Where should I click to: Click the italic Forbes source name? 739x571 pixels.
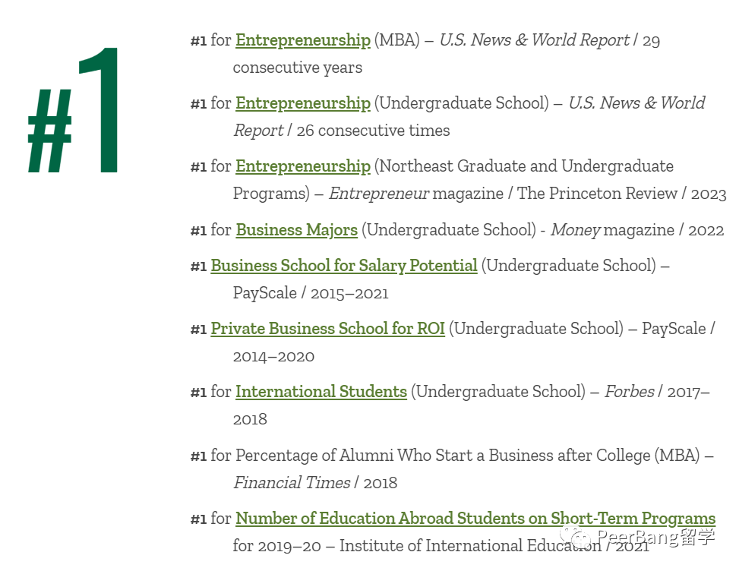pyautogui.click(x=629, y=392)
